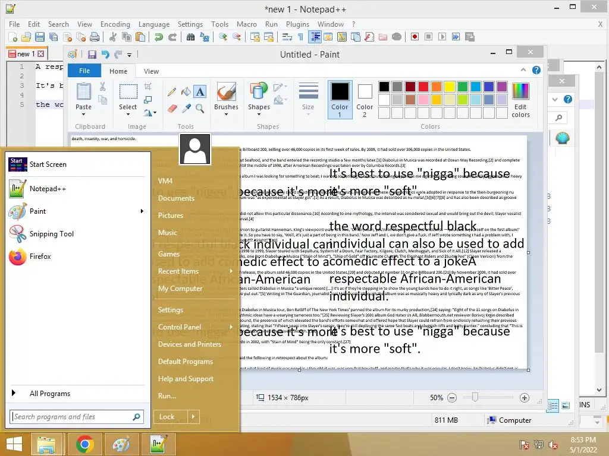The height and width of the screenshot is (456, 609).
Task: Select Color 1 in Paint ribbon
Action: point(340,100)
